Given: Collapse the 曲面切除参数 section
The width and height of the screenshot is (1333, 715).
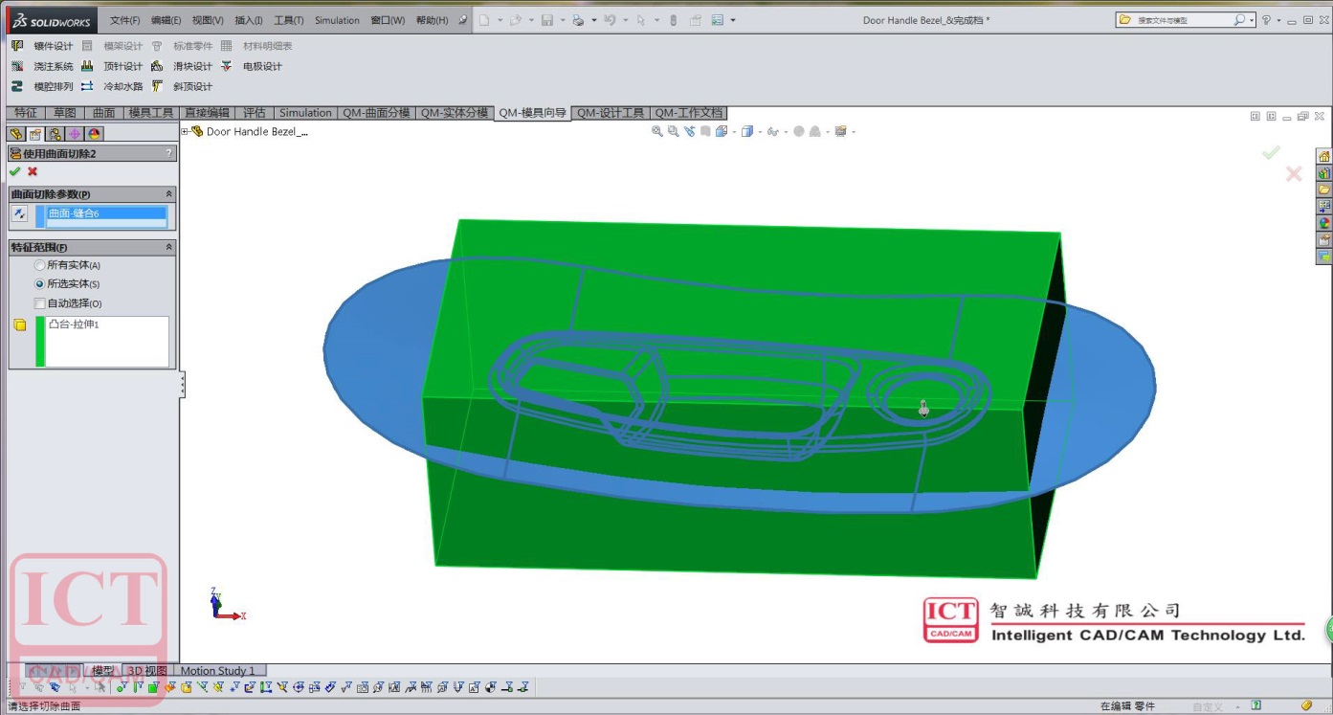Looking at the screenshot, I should click(x=169, y=194).
